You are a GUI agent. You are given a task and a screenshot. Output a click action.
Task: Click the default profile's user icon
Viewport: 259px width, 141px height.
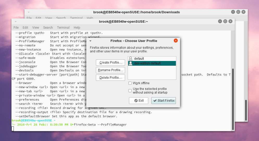point(131,59)
